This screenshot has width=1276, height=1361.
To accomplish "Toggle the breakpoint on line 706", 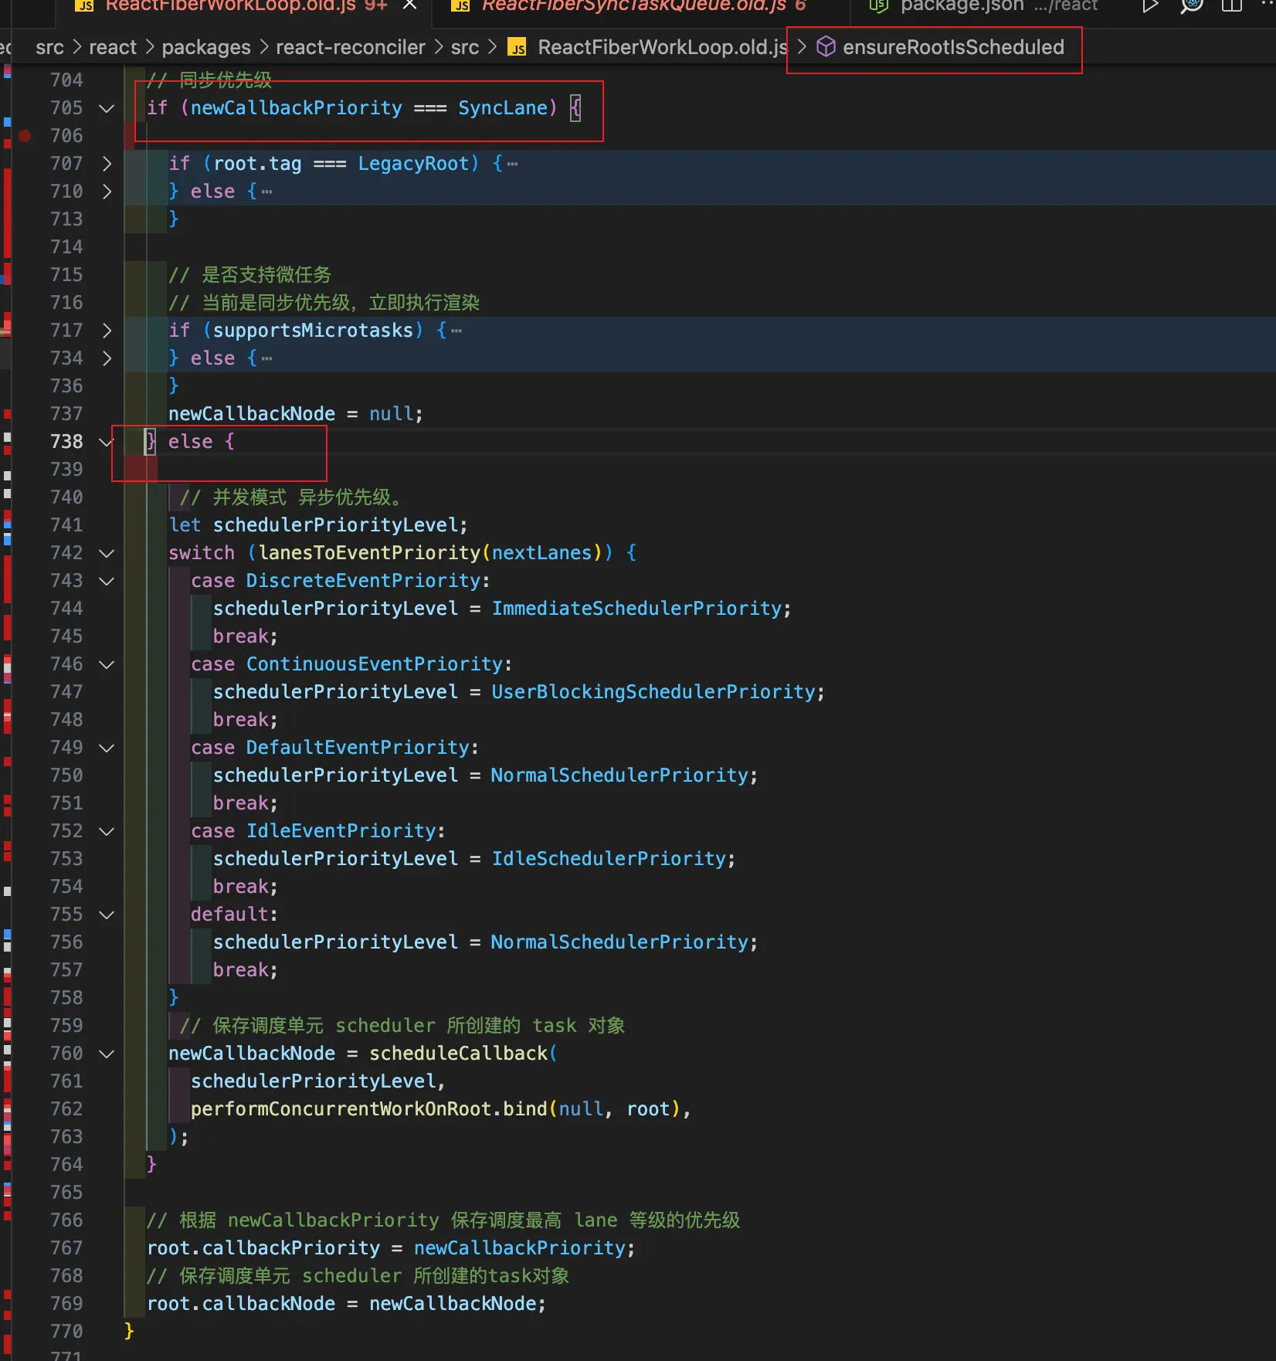I will point(25,136).
